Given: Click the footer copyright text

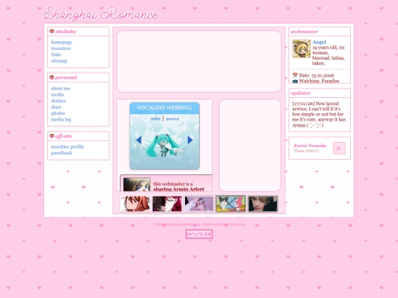Looking at the screenshot, I should tap(199, 224).
